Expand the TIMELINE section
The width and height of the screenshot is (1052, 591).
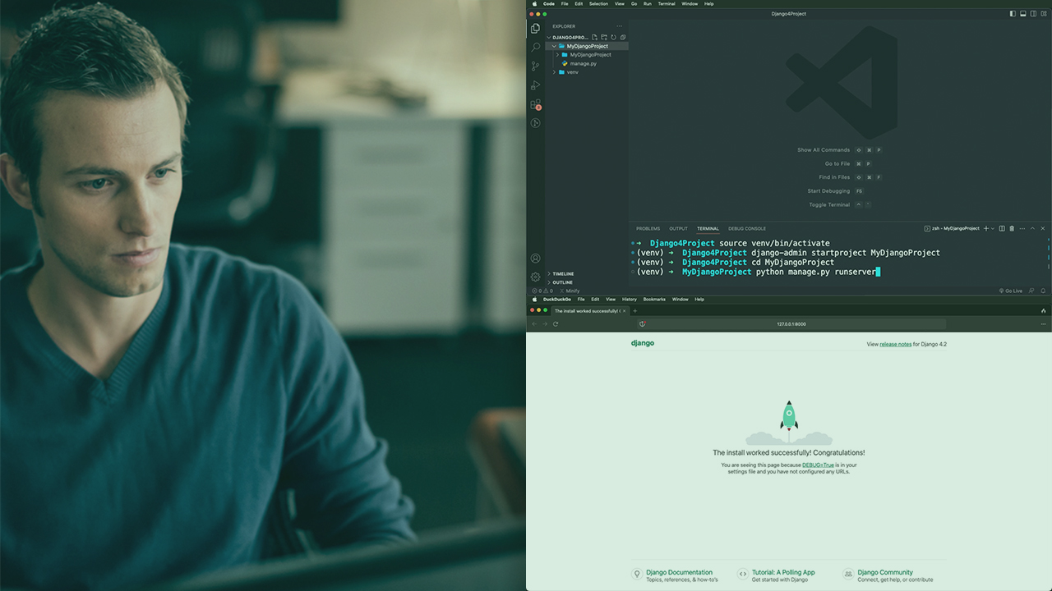[563, 273]
